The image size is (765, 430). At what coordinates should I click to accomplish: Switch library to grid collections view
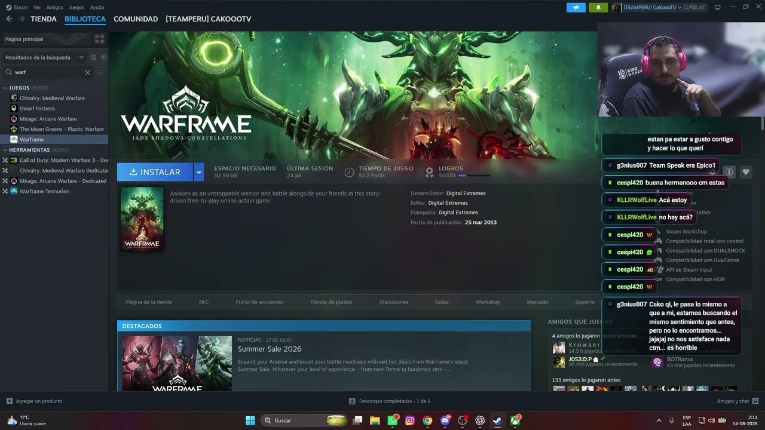tap(99, 39)
